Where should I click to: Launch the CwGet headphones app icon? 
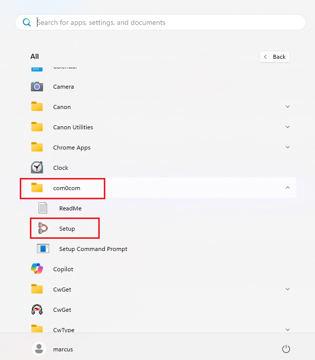[x=37, y=309]
